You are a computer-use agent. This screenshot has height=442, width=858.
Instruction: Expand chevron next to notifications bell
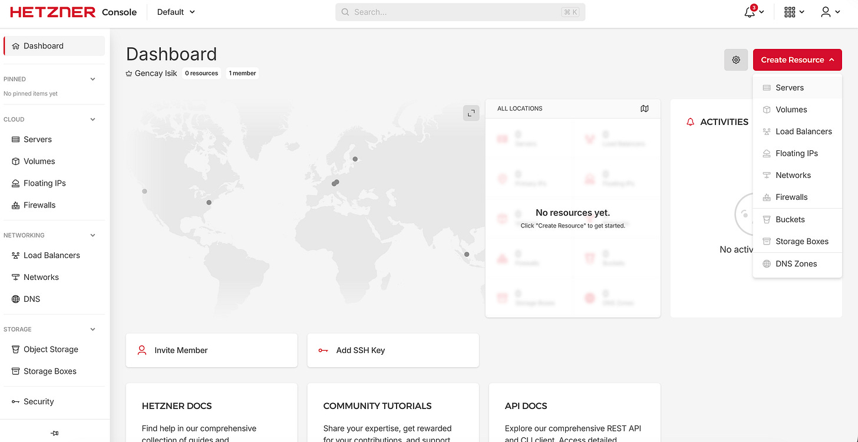coord(761,12)
